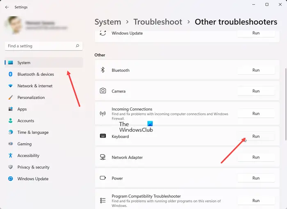Image resolution: width=287 pixels, height=209 pixels.
Task: Click the Incoming Connections antenna icon
Action: tap(102, 113)
